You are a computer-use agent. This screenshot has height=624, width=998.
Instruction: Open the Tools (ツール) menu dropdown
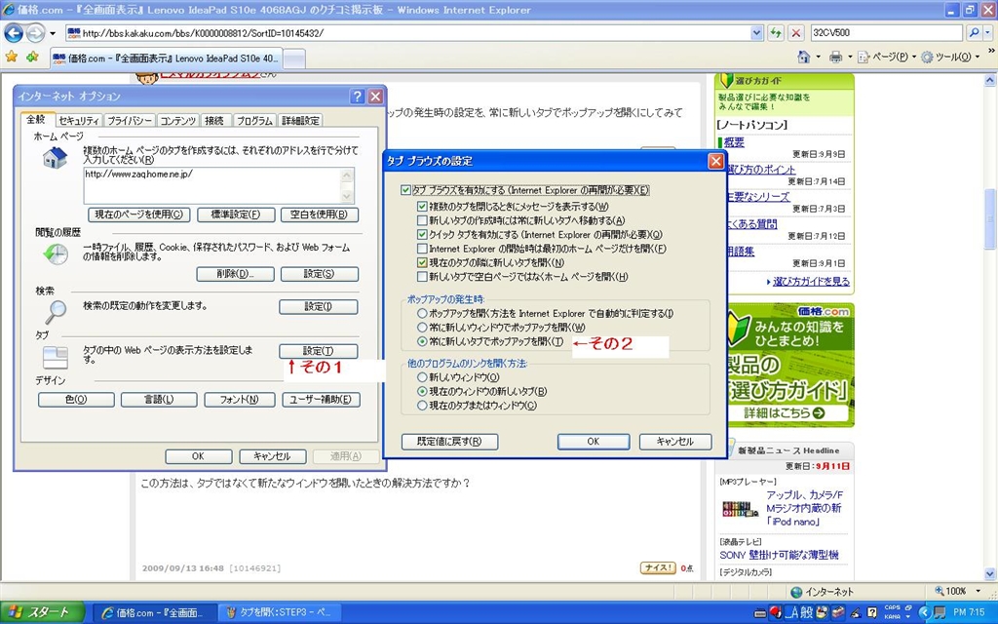pyautogui.click(x=949, y=58)
